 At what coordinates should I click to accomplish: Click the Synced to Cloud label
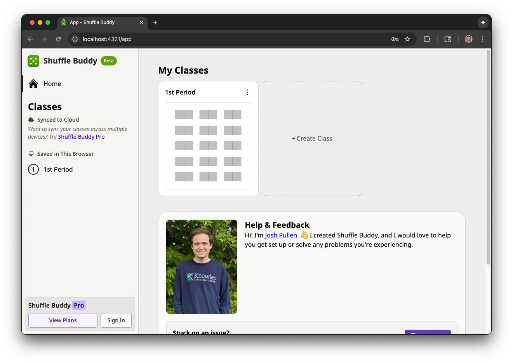tap(58, 120)
